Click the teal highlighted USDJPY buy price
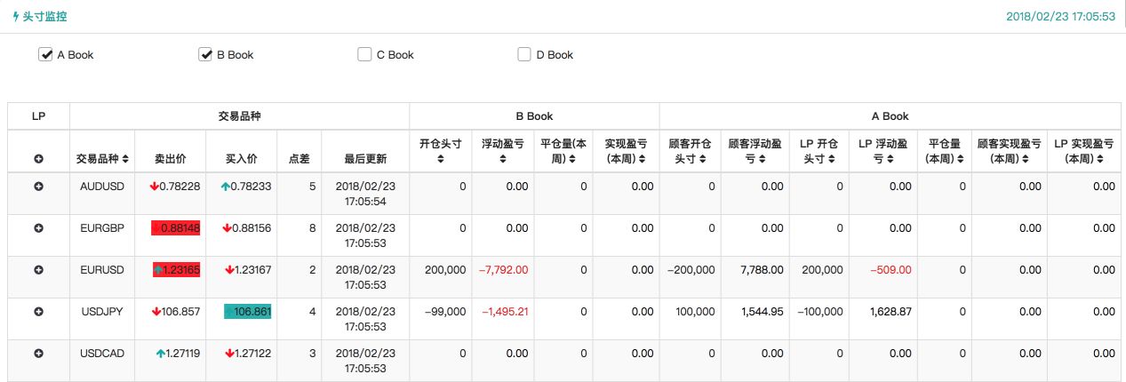1126x382 pixels. (x=247, y=312)
